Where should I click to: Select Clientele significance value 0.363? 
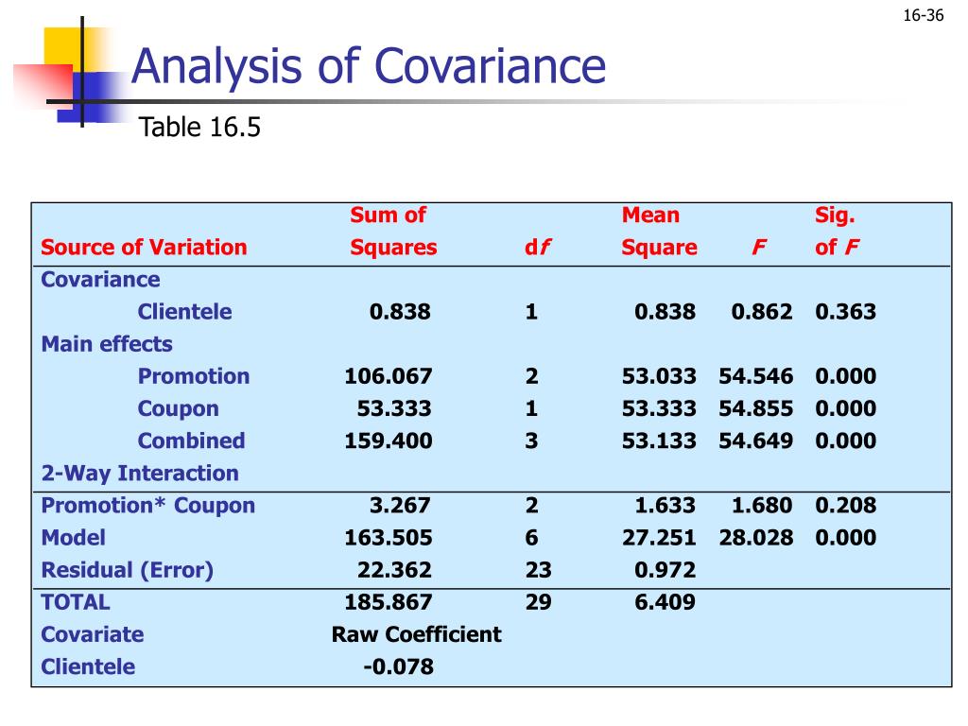(x=846, y=312)
